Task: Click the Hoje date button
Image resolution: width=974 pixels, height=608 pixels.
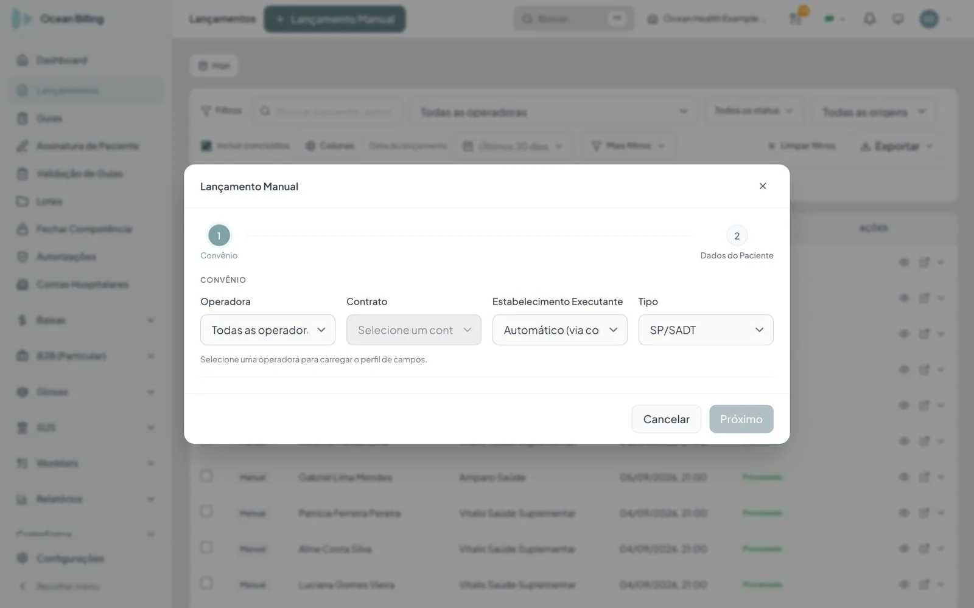Action: pos(214,65)
